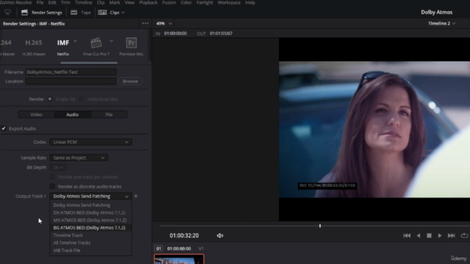Choose Timeline Track option
The image size is (470, 264).
[x=90, y=235]
